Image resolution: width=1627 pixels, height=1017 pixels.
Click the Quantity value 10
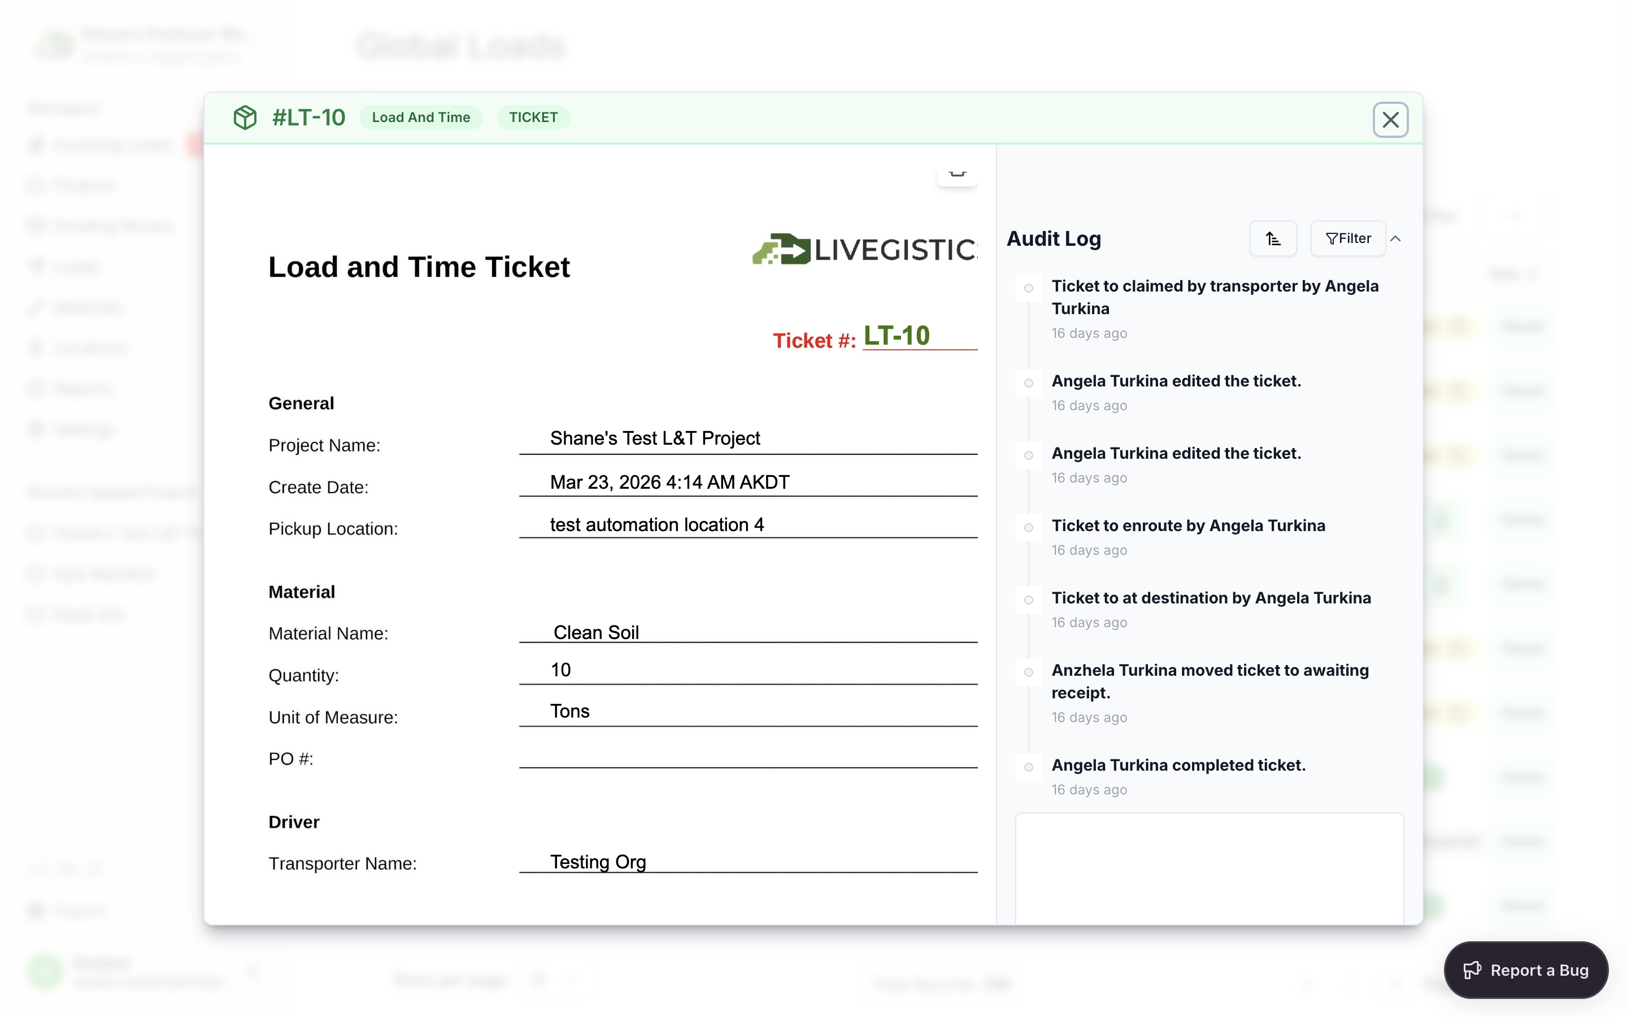coord(560,670)
